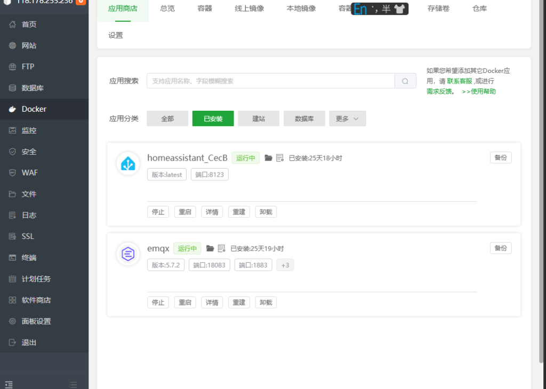The height and width of the screenshot is (389, 546).
Task: Filter apps by 数据库 category button
Action: tap(304, 119)
